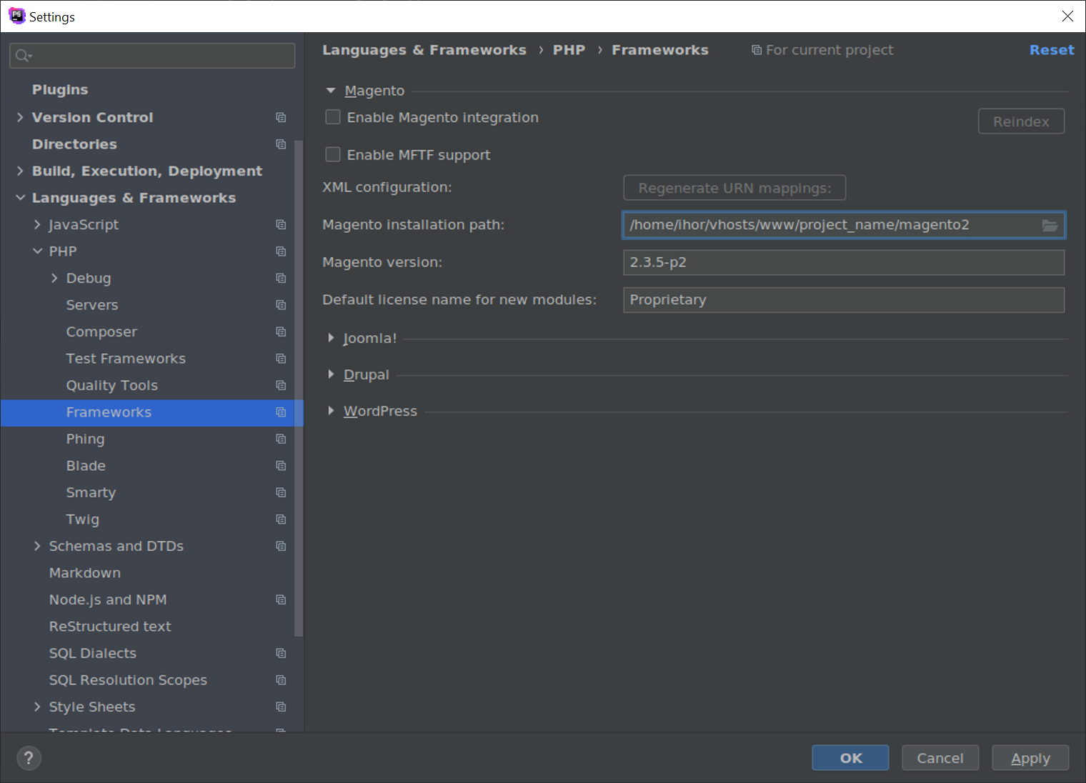The width and height of the screenshot is (1086, 783).
Task: Open Test Frameworks settings
Action: pyautogui.click(x=126, y=359)
